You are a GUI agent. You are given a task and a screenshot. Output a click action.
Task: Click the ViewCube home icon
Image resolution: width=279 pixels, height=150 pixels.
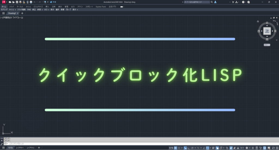258,21
